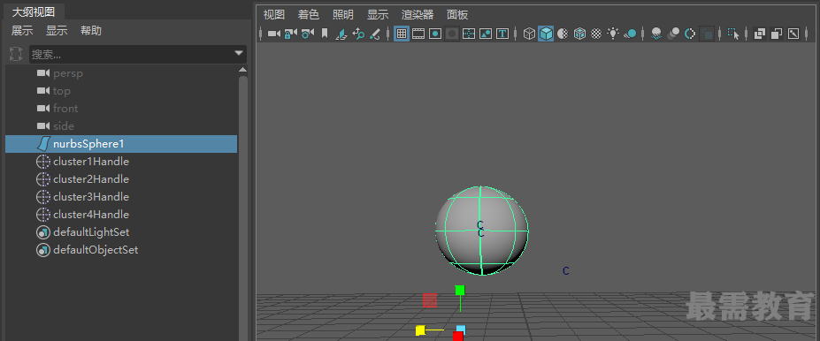
Task: Open the 照明 menu
Action: click(343, 15)
